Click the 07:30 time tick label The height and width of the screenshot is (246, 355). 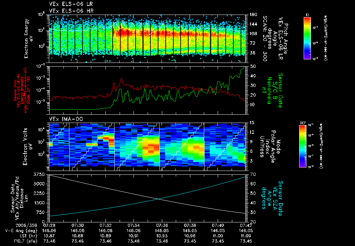pos(77,225)
